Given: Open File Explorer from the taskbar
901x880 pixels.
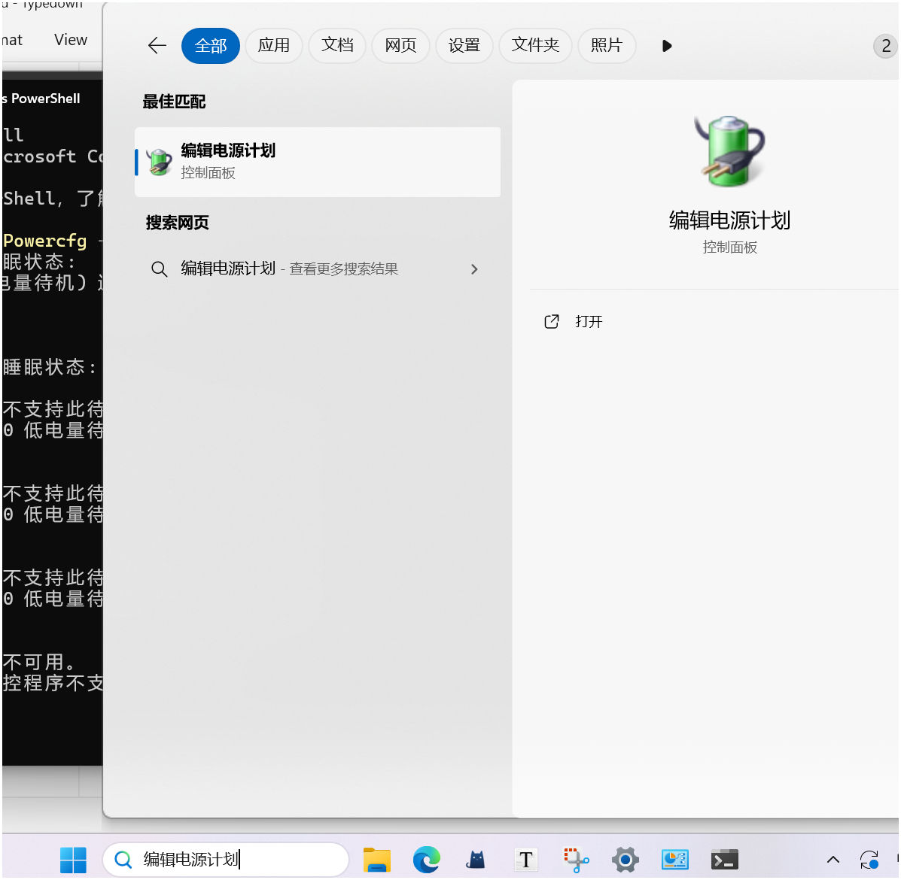Looking at the screenshot, I should 377,860.
